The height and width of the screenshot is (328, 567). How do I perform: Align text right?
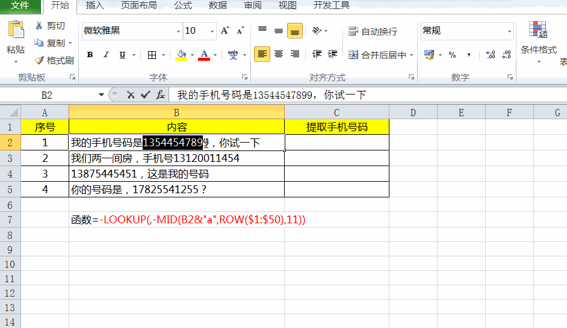click(295, 54)
